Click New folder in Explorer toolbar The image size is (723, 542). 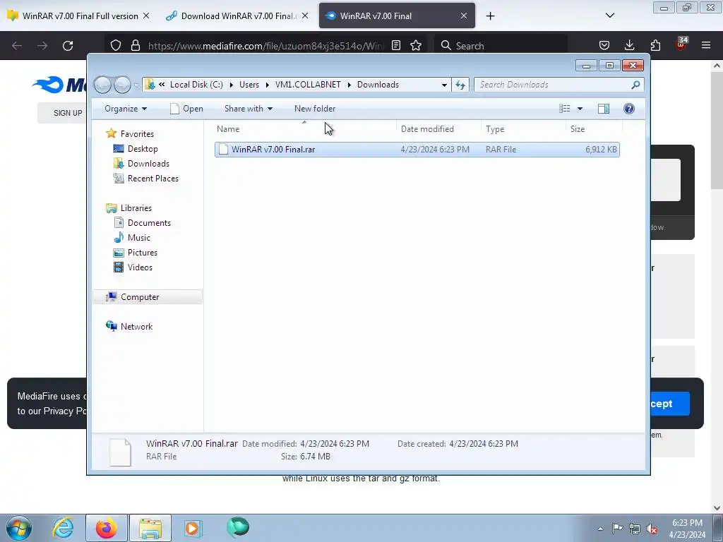(315, 109)
